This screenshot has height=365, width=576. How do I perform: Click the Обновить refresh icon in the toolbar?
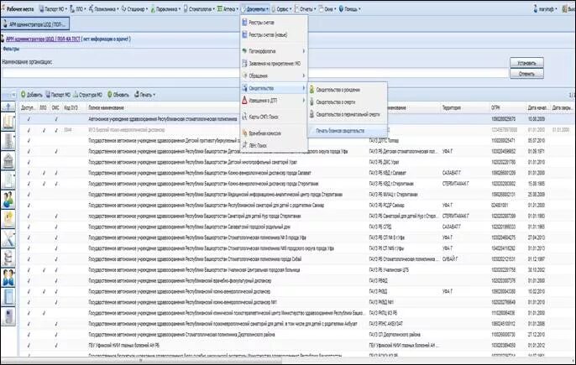pyautogui.click(x=109, y=94)
